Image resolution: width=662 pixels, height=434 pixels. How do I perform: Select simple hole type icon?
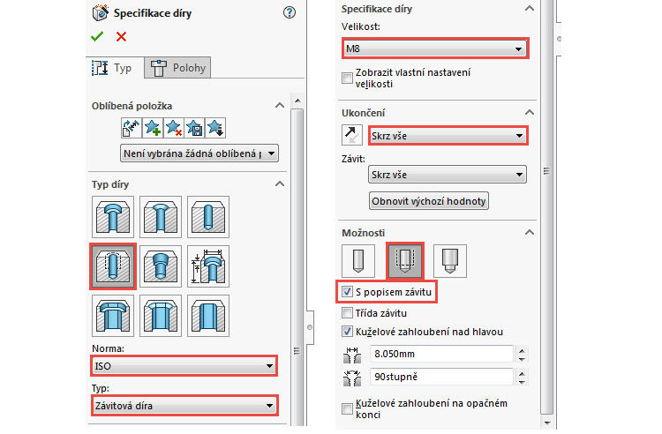tap(208, 217)
